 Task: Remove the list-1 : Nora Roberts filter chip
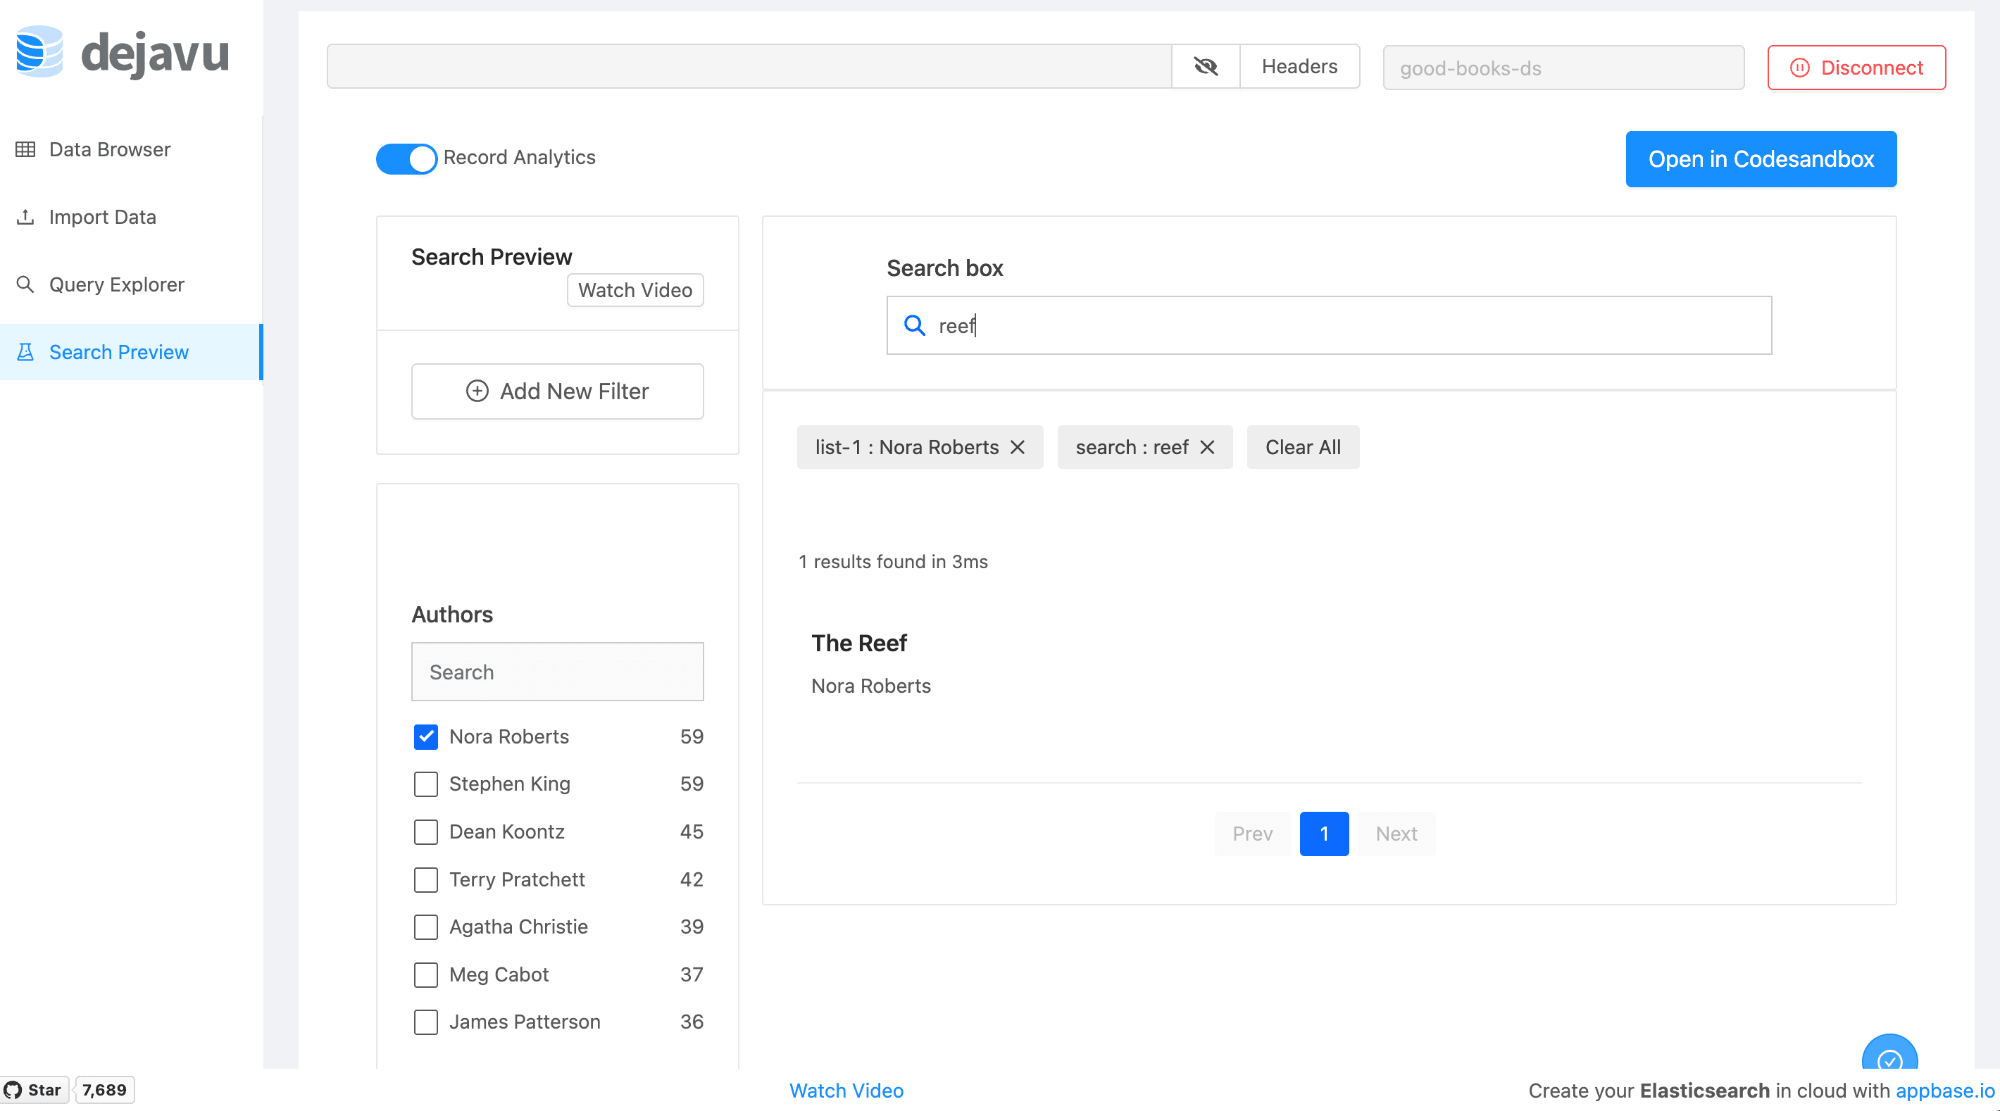(1018, 446)
